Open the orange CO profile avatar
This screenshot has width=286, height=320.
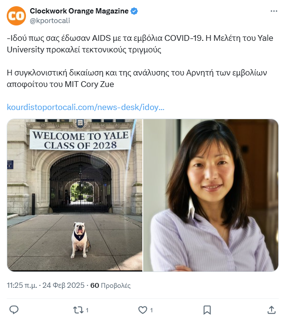pos(16,16)
